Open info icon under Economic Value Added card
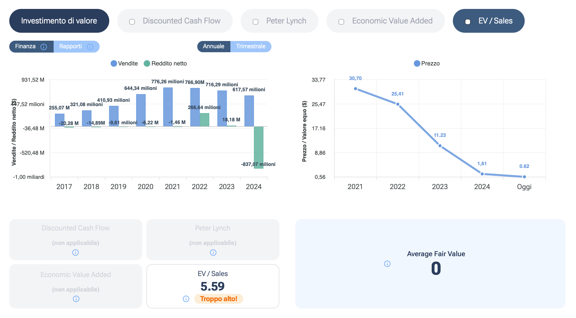576x318 pixels. coord(76,299)
